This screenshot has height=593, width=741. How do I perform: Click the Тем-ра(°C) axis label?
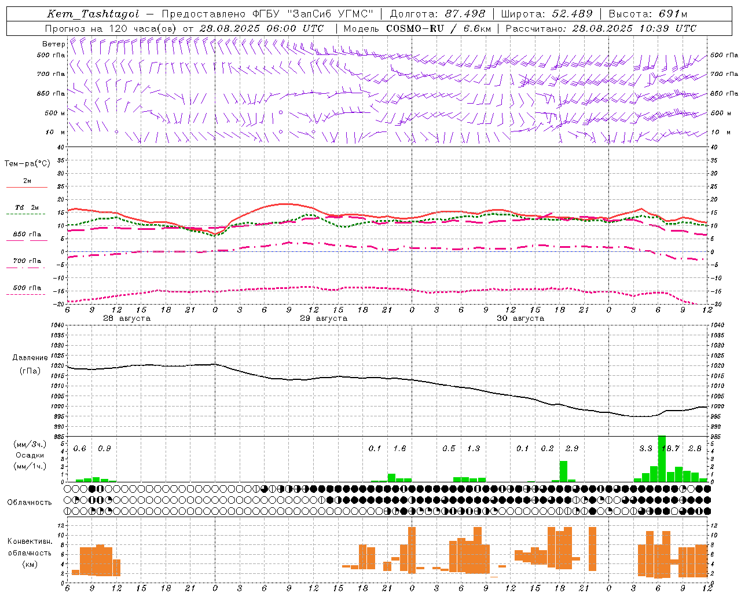tap(27, 164)
